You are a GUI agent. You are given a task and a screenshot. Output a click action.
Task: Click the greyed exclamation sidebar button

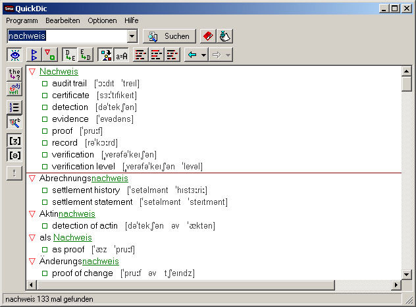(14, 173)
